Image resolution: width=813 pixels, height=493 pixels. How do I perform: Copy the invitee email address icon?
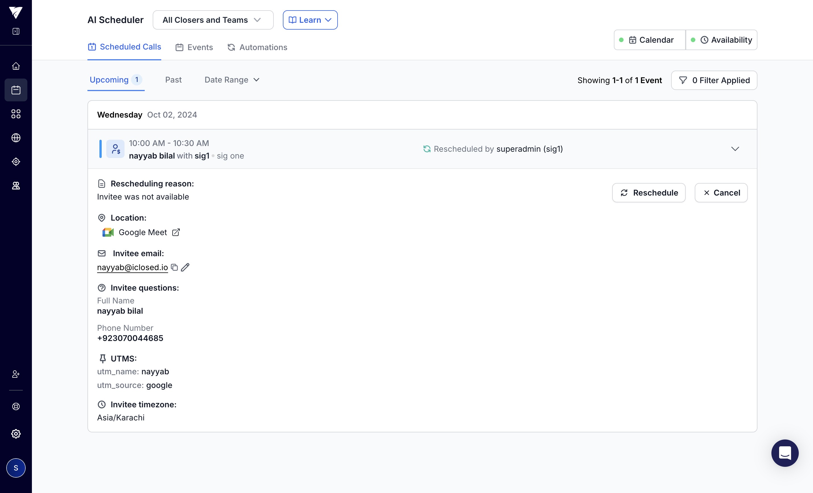click(175, 267)
